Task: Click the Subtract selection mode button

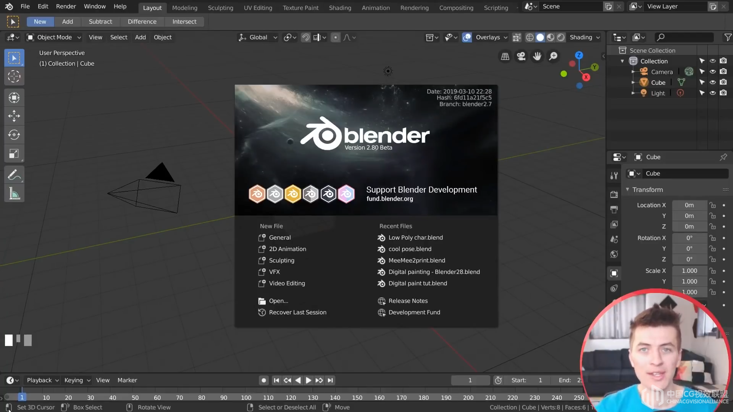Action: click(100, 22)
